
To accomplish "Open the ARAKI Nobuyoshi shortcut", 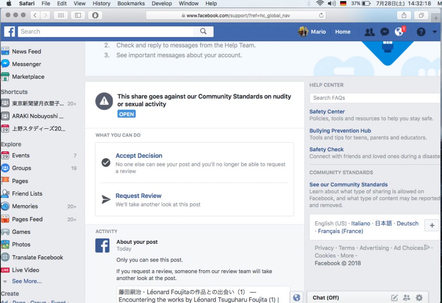I will (x=38, y=116).
